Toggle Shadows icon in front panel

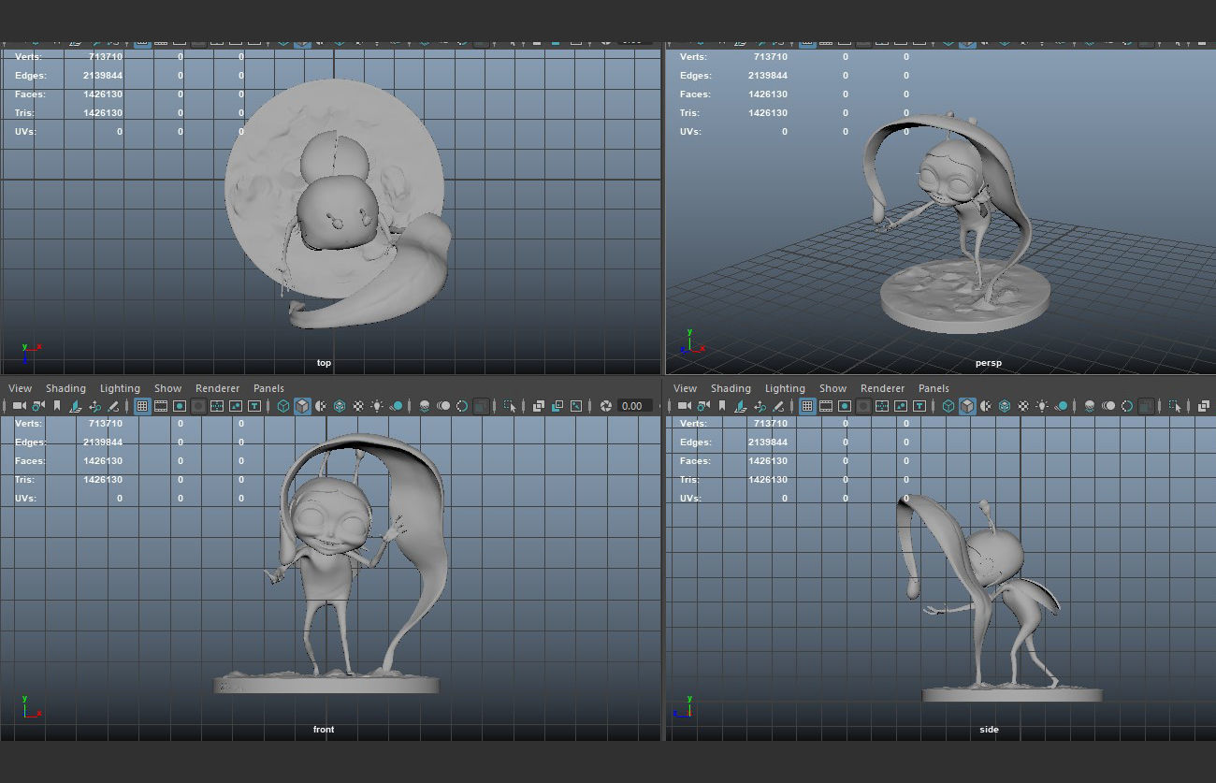tap(396, 406)
